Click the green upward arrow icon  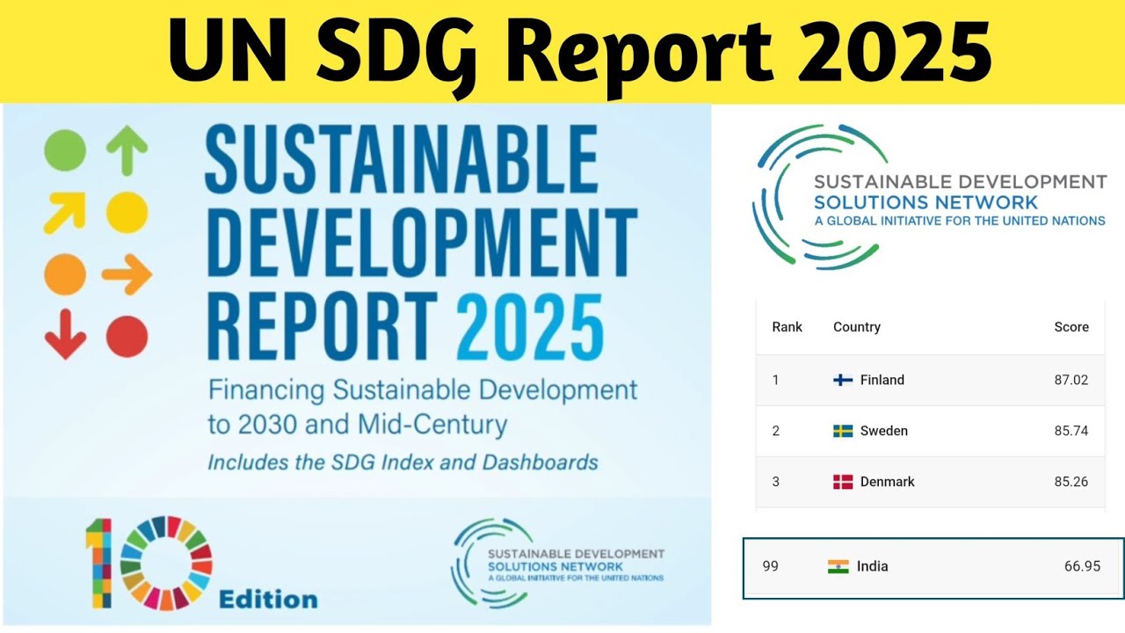(127, 150)
